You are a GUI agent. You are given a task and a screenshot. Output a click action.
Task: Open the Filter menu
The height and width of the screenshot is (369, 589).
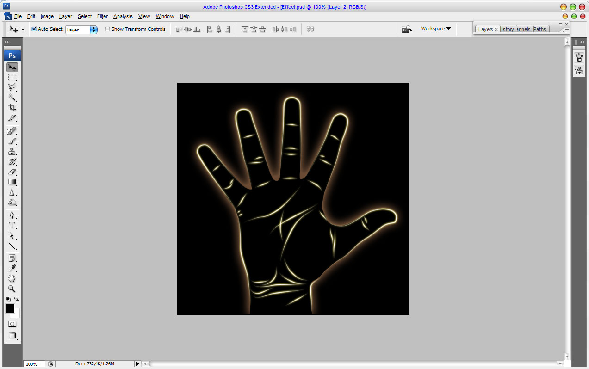pos(102,16)
